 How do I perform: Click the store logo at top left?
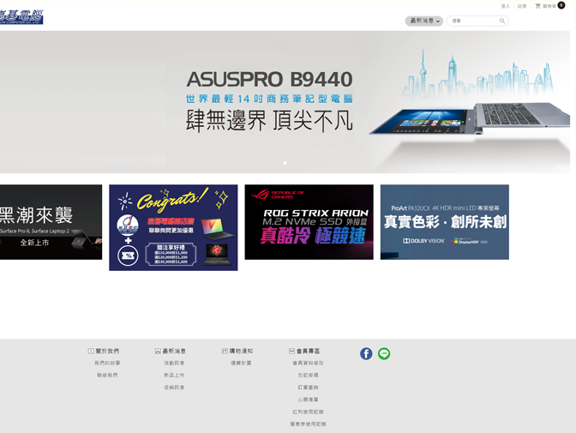[x=21, y=17]
